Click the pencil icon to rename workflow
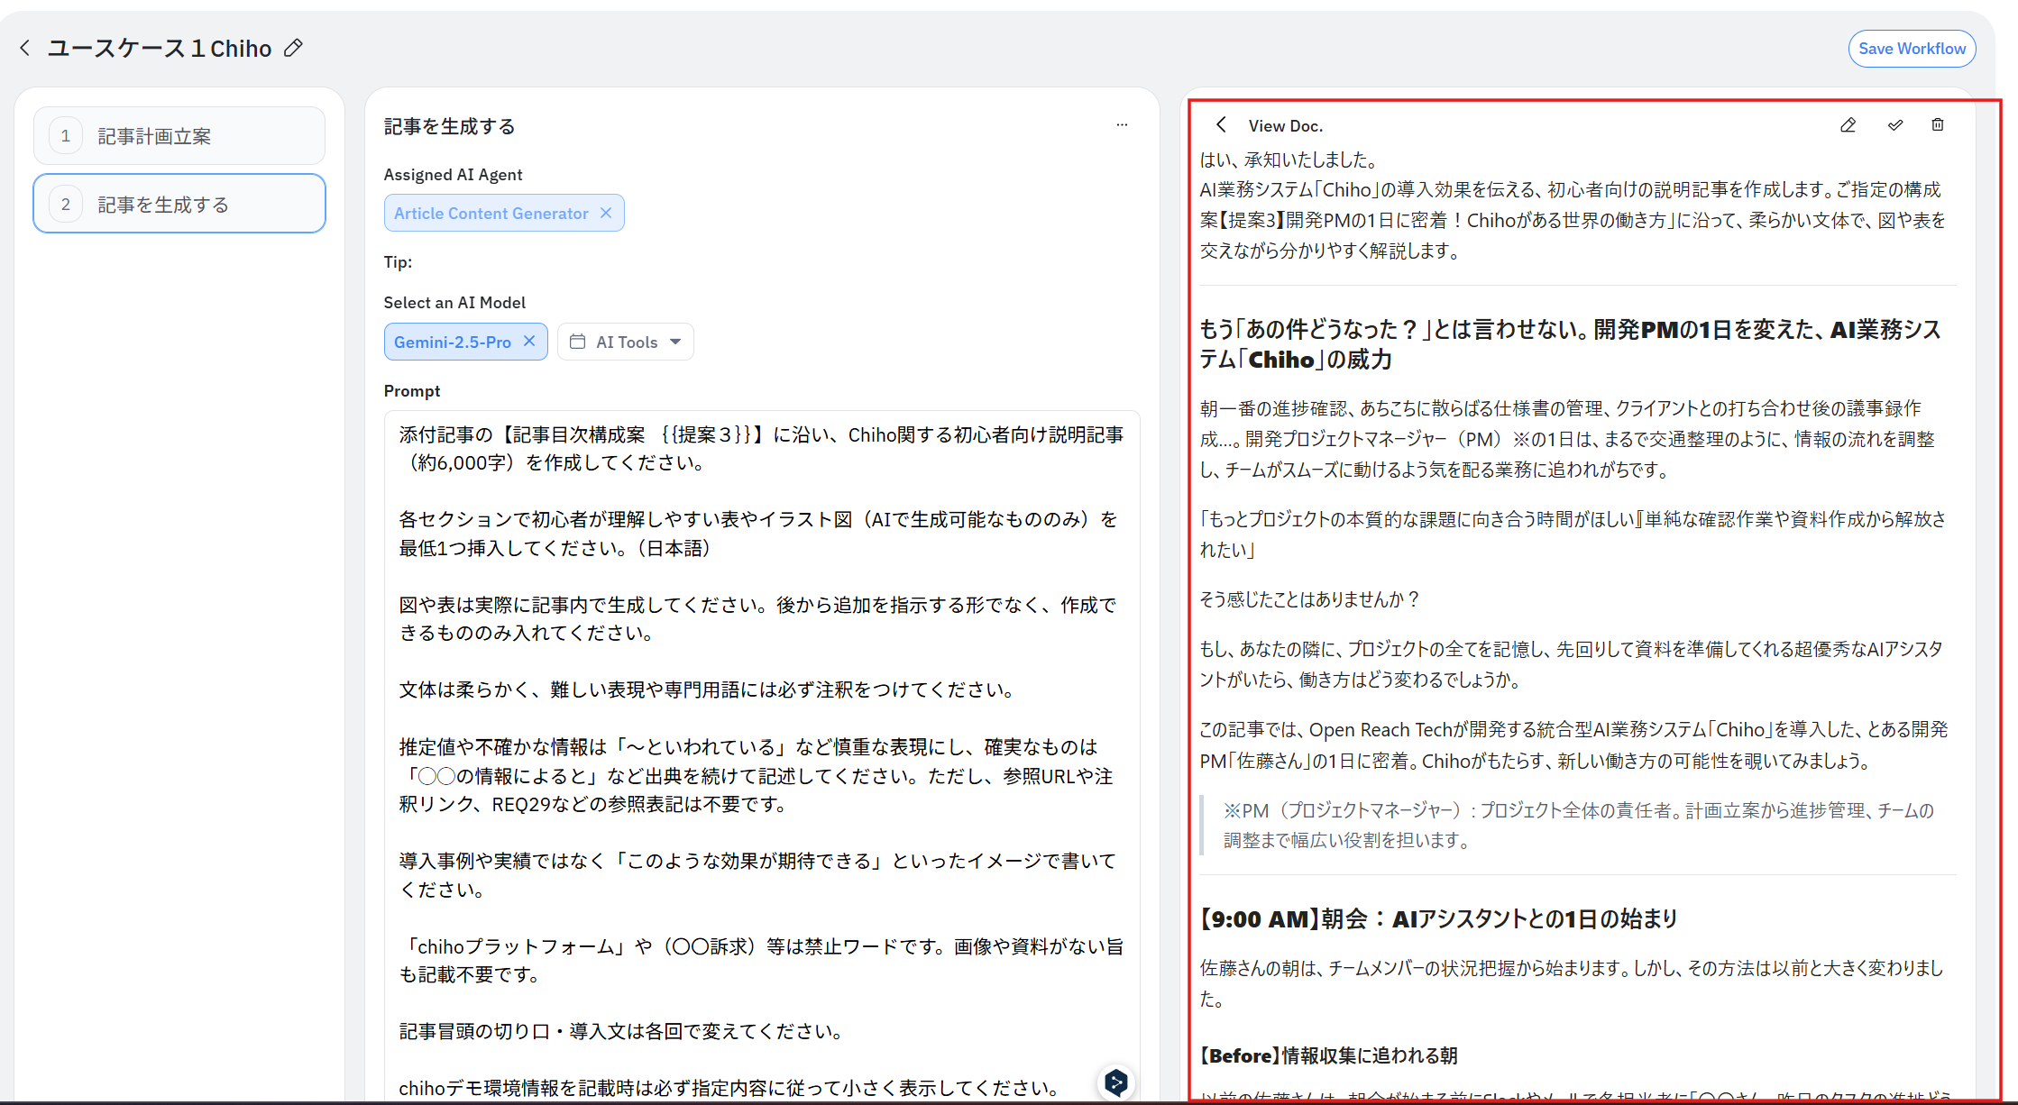 coord(293,48)
